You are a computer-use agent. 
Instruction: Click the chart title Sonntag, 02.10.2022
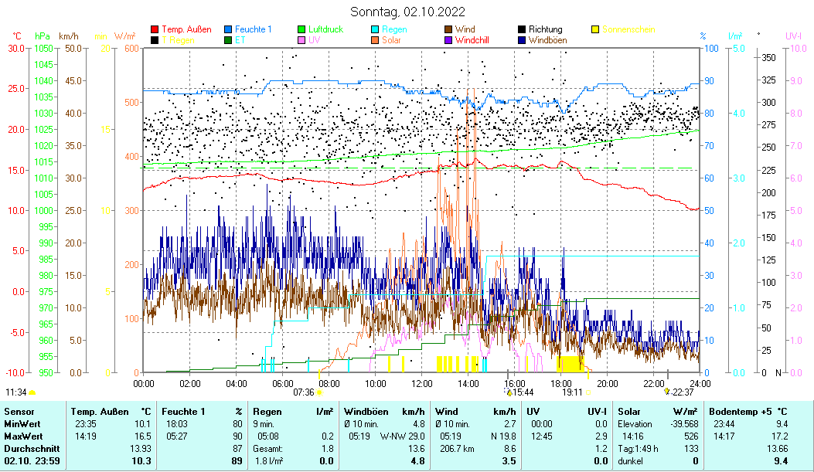pos(407,12)
